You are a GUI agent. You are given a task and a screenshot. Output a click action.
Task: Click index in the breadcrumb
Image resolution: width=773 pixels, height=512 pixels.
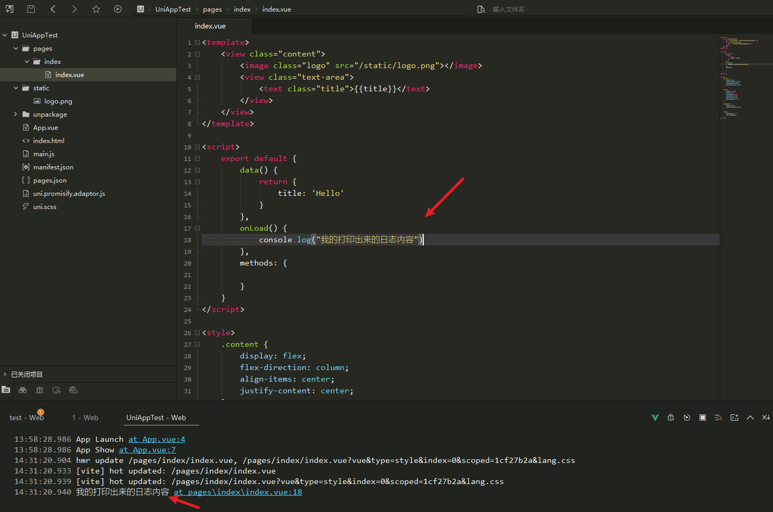click(242, 9)
